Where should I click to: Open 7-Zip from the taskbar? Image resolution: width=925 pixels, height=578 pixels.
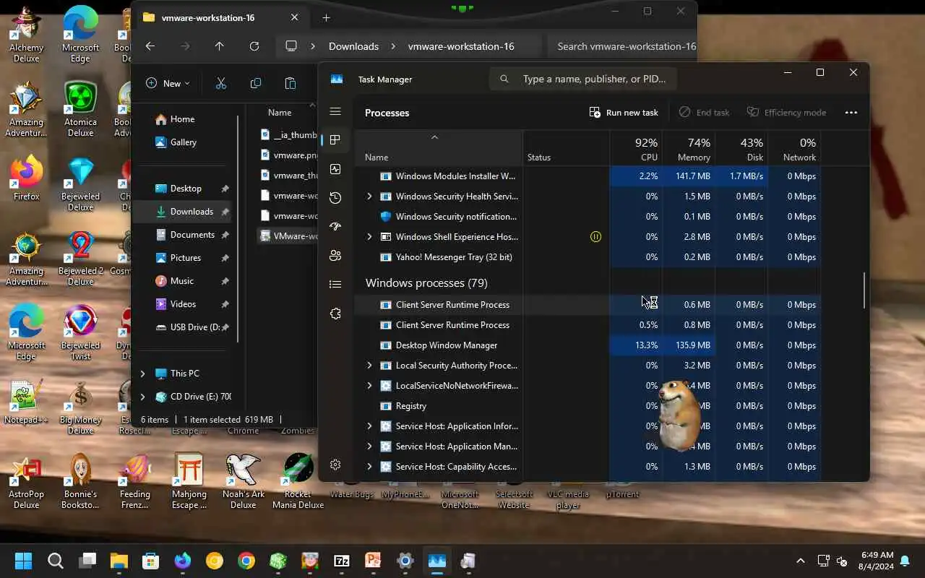point(342,561)
